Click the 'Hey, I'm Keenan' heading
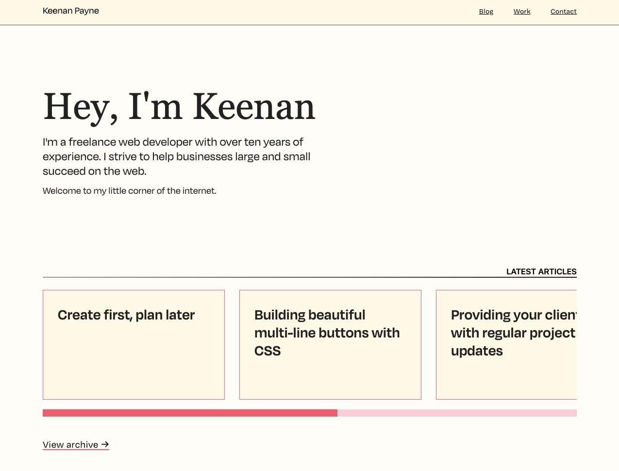The image size is (619, 471). pos(179,106)
